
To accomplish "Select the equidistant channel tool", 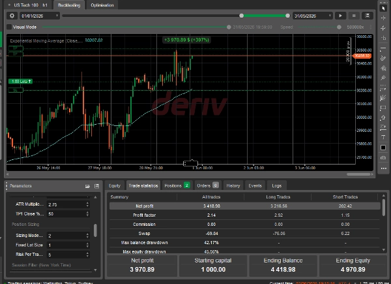I will (x=383, y=68).
